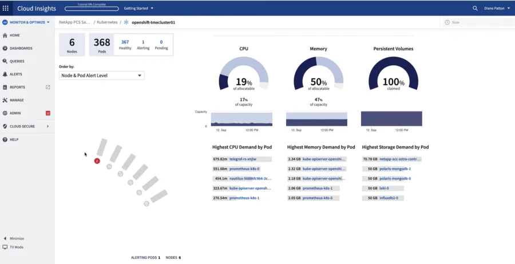
Task: Click the openshift-tmecluster01 cluster name
Action: pyautogui.click(x=153, y=22)
